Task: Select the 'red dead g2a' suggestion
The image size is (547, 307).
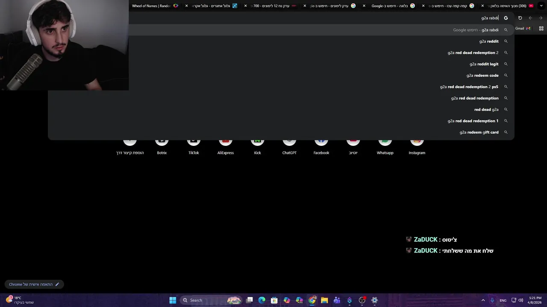Action: [281, 110]
